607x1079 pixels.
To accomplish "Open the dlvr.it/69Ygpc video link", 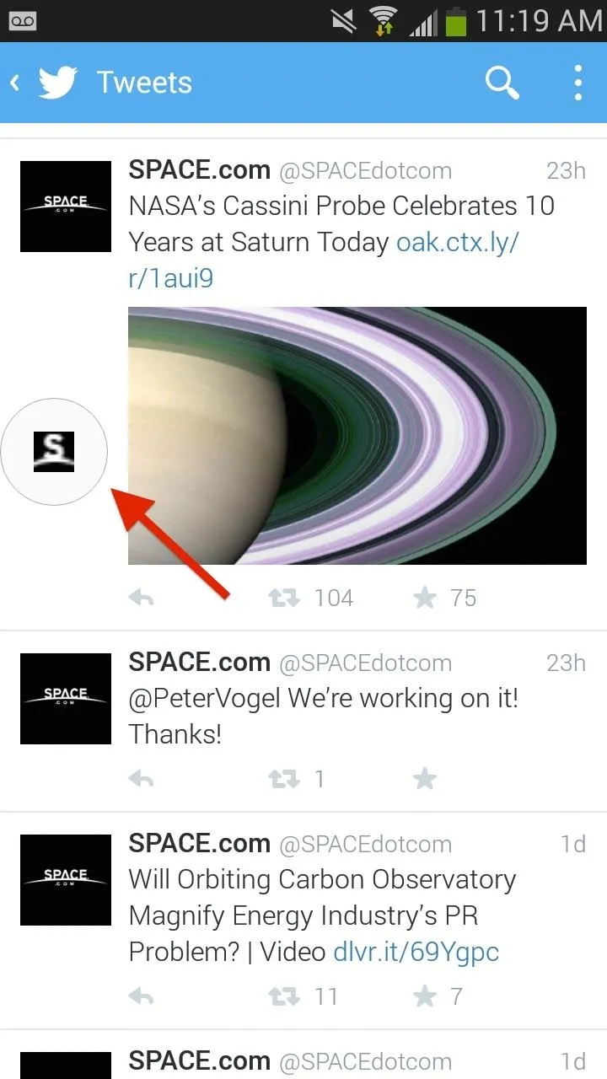I will [416, 953].
